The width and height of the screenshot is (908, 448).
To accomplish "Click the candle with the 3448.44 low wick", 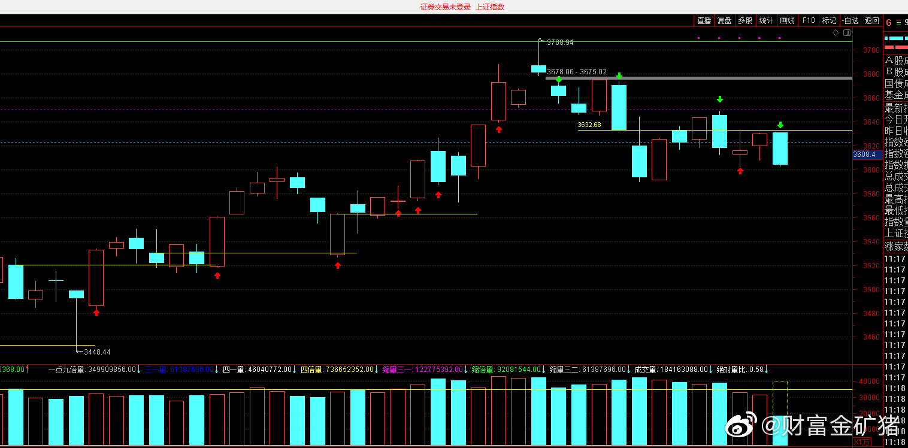I will (x=77, y=293).
